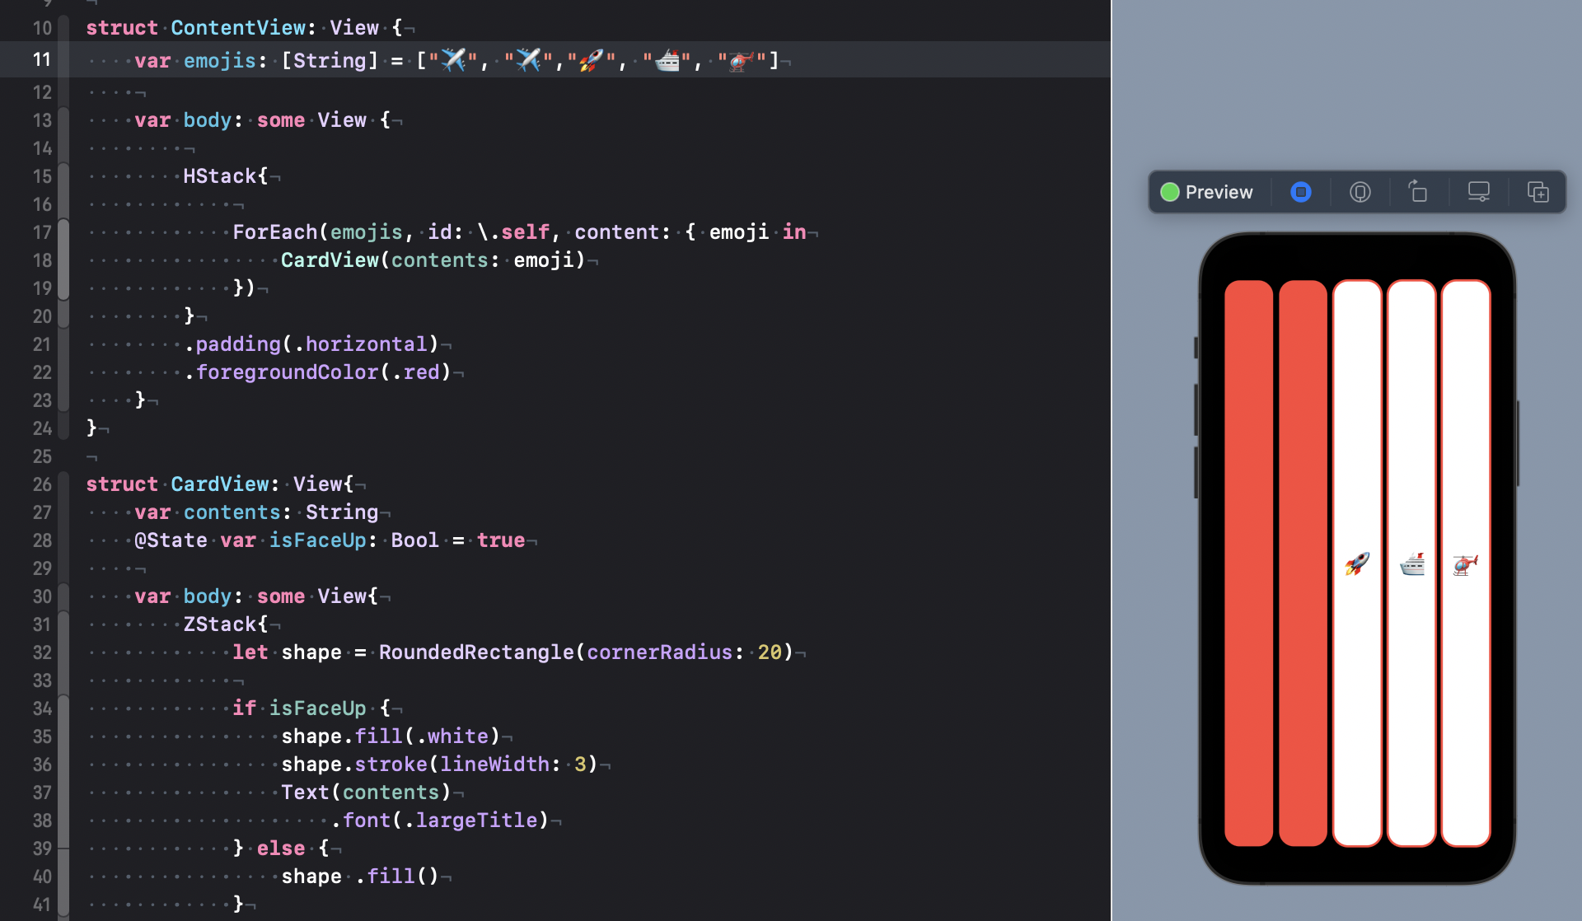This screenshot has height=921, width=1582.
Task: Stop the live preview
Action: tap(1300, 192)
